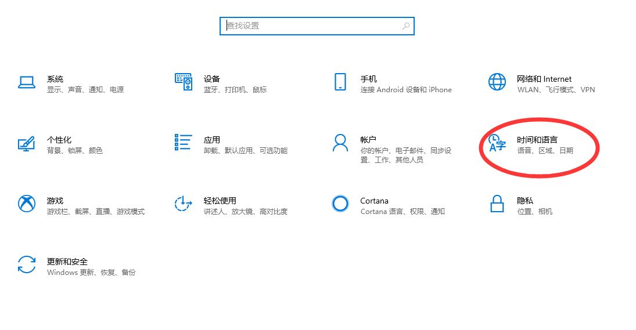The image size is (636, 330).
Task: Open the 系统 laptop icon
Action: 27,82
